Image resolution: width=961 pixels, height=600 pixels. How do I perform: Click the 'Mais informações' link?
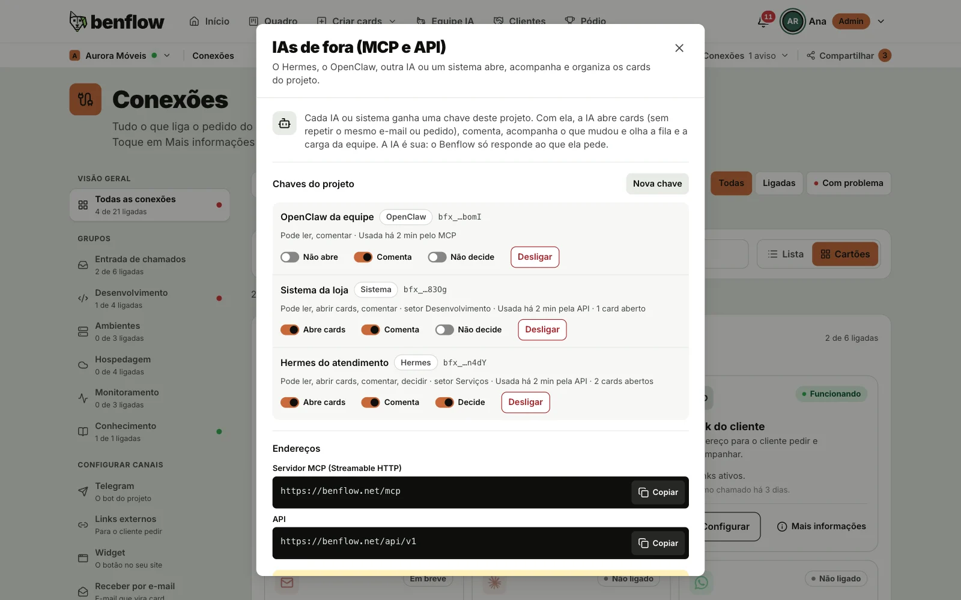[x=822, y=526]
